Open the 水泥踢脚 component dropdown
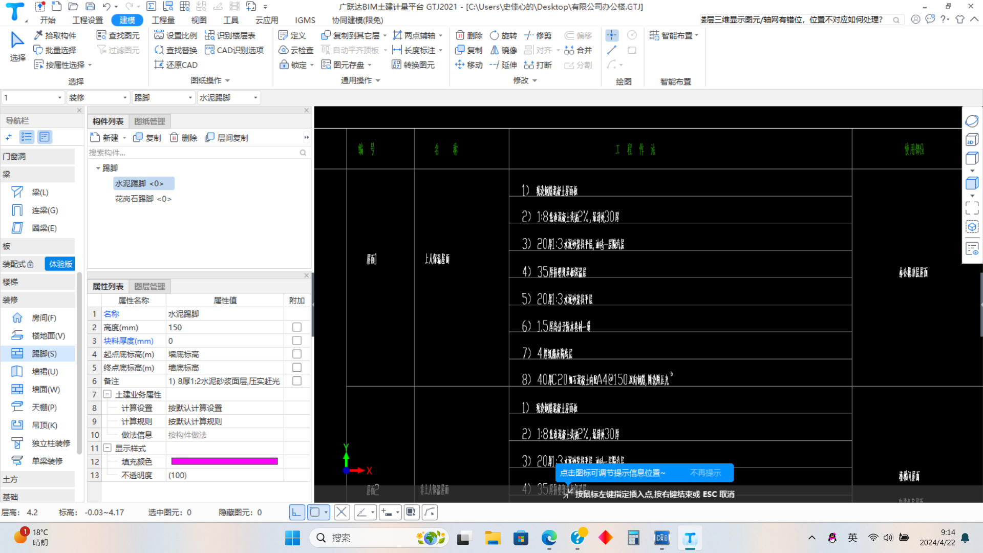 (x=229, y=98)
